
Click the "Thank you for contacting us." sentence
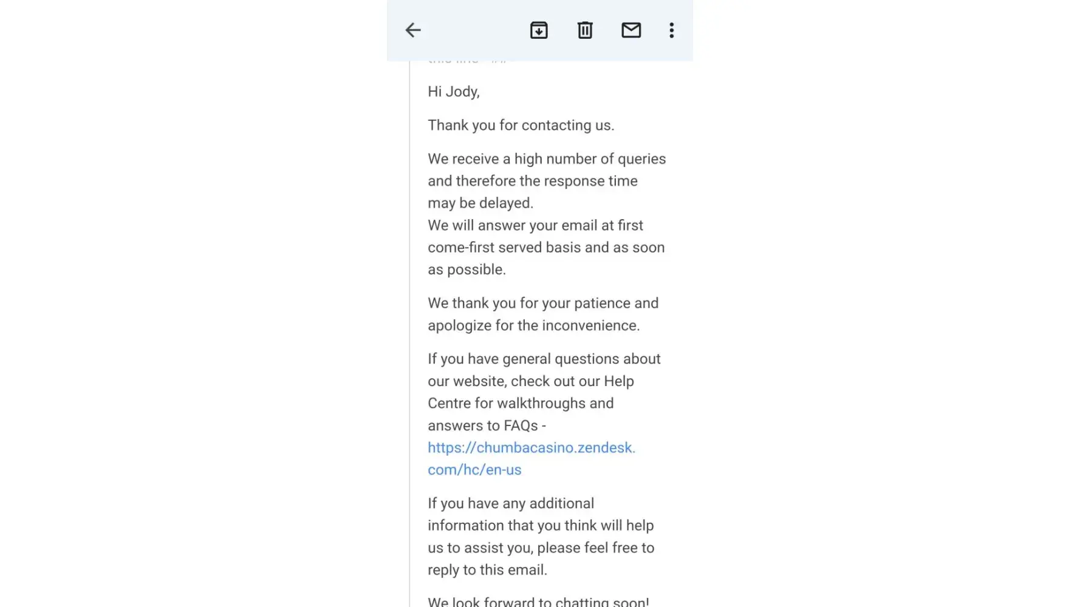[x=521, y=126]
